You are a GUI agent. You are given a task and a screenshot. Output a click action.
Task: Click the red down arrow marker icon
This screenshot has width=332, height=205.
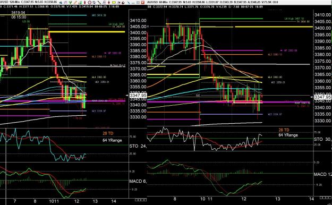(109, 3)
